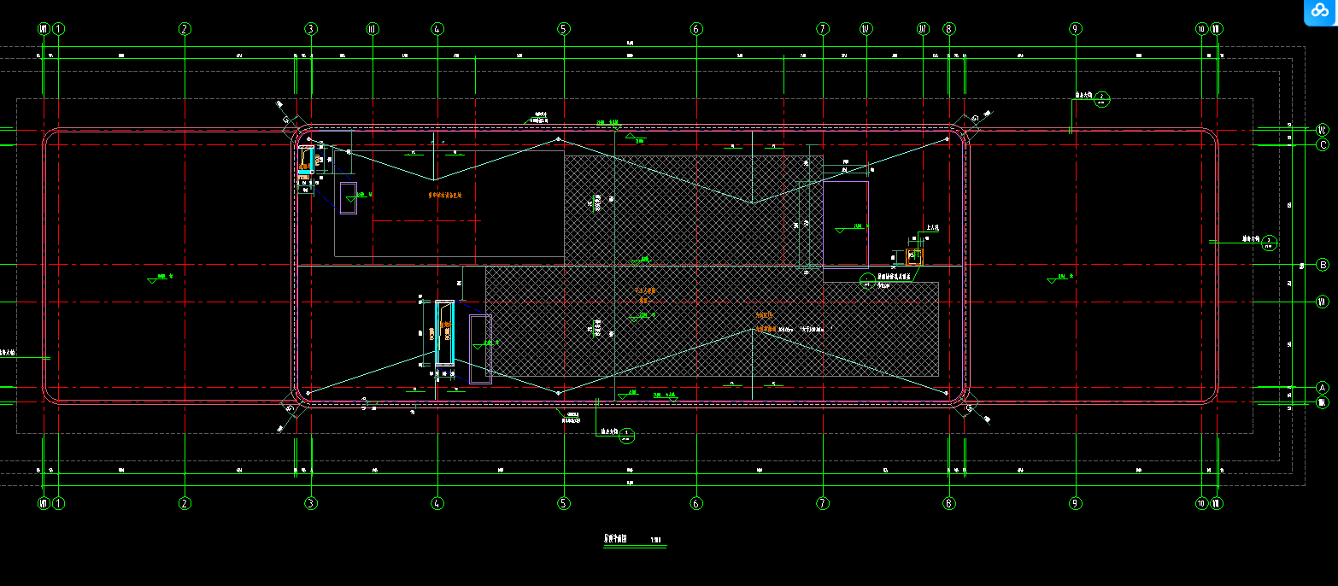Click the drawing title text below the plan
The image size is (1338, 586).
point(617,540)
